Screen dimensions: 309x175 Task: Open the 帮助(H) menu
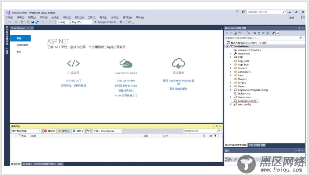click(x=140, y=18)
